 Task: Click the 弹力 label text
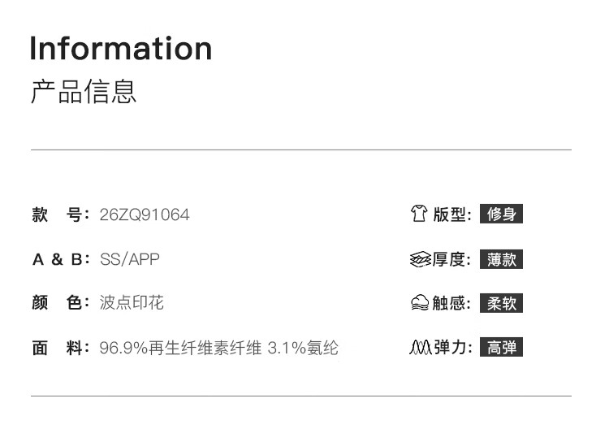tap(452, 348)
